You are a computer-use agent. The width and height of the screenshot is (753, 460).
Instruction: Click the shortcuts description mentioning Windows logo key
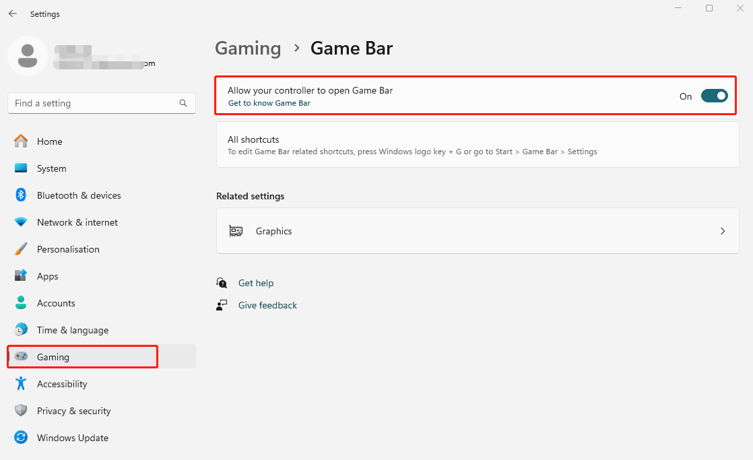[x=412, y=152]
